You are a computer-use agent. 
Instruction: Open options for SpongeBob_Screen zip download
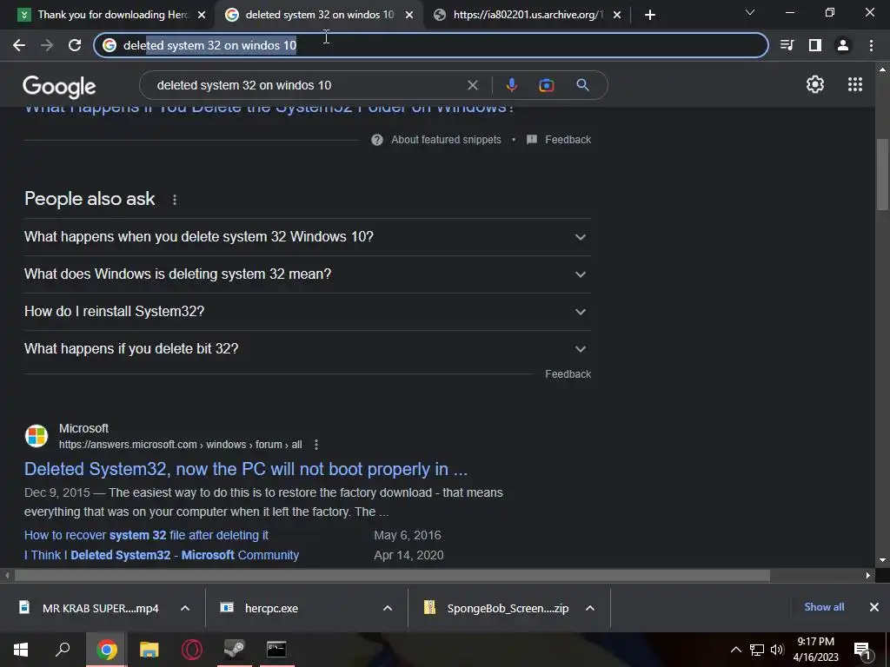point(590,608)
